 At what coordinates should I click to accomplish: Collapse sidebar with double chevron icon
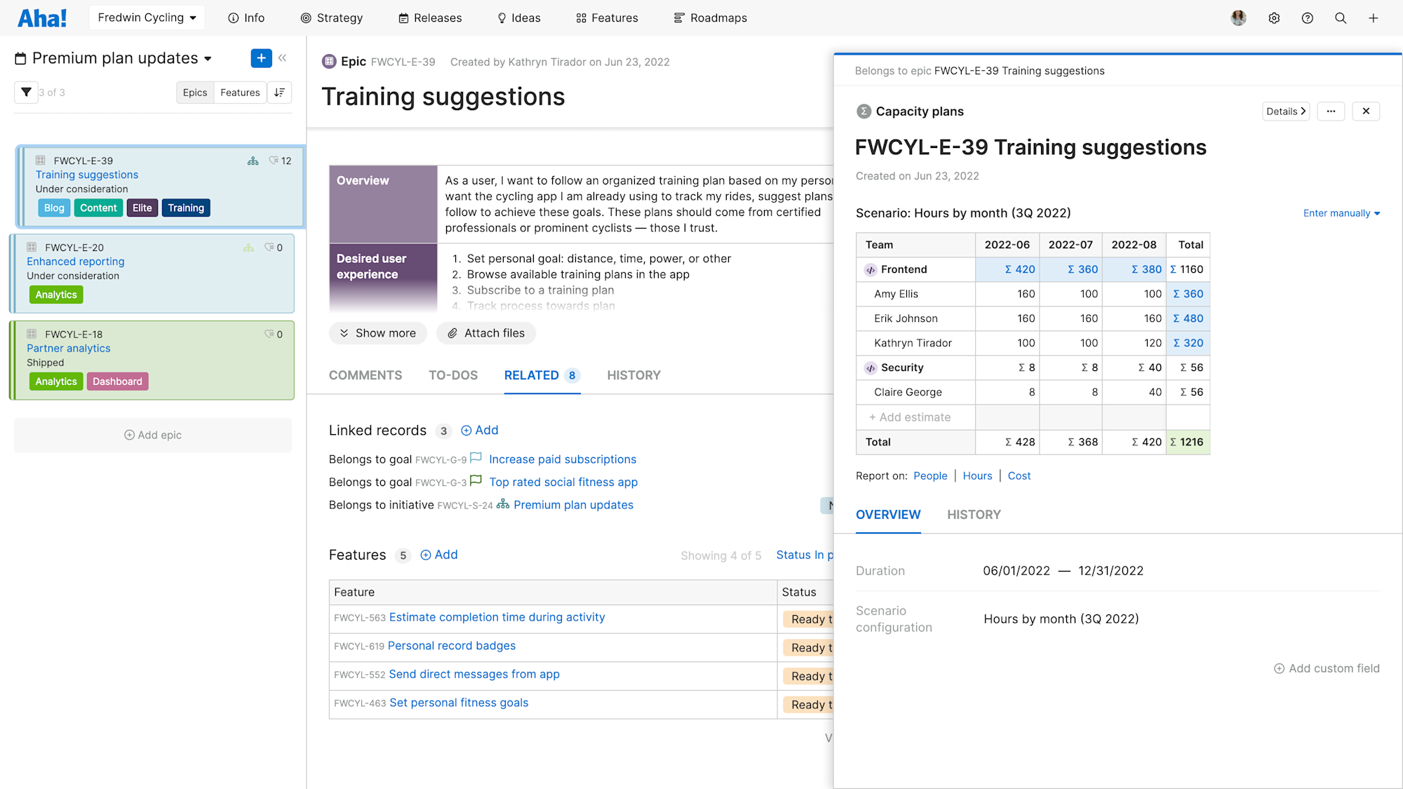(283, 58)
